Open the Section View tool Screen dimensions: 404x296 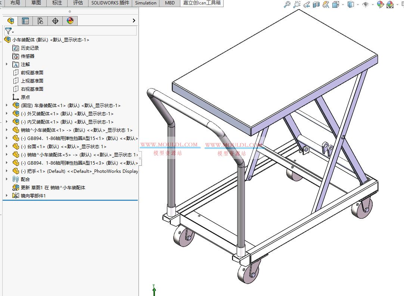tap(316, 4)
